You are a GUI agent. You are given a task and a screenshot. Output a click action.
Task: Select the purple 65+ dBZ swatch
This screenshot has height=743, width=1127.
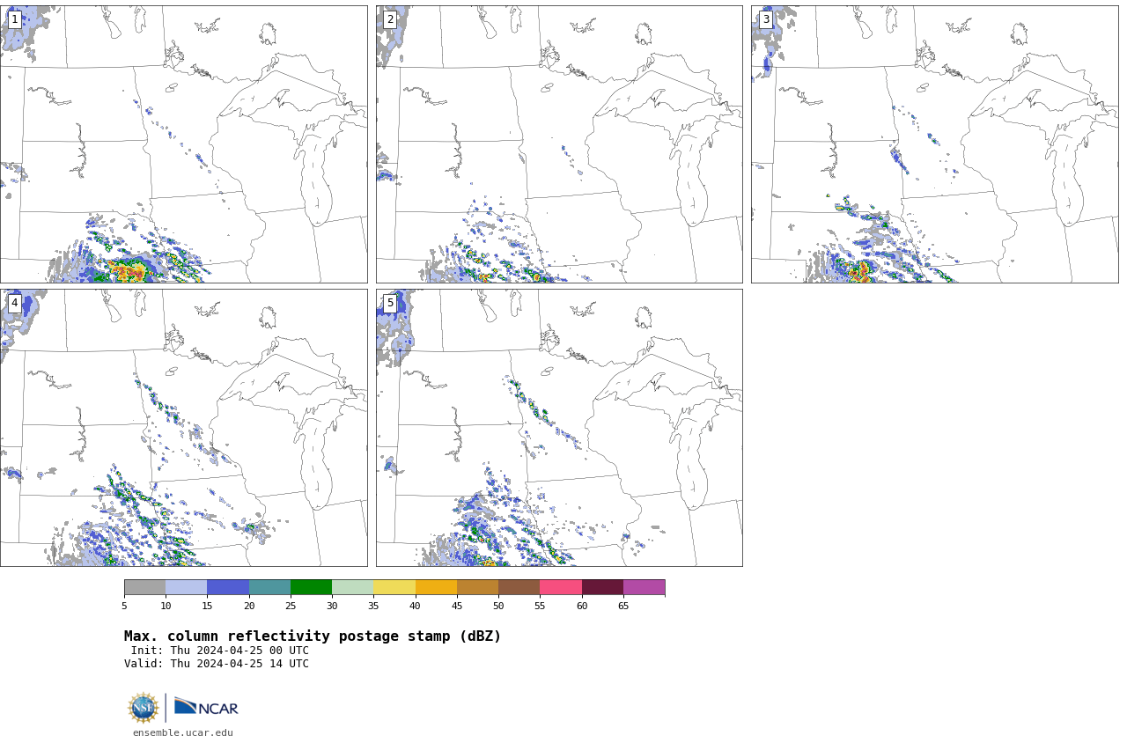click(x=645, y=587)
